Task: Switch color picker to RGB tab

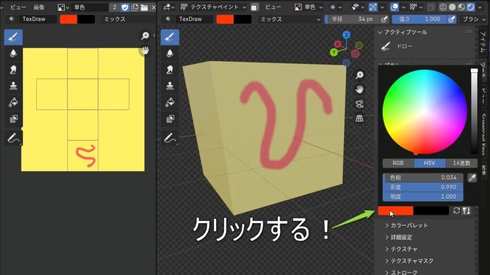Action: [x=398, y=163]
